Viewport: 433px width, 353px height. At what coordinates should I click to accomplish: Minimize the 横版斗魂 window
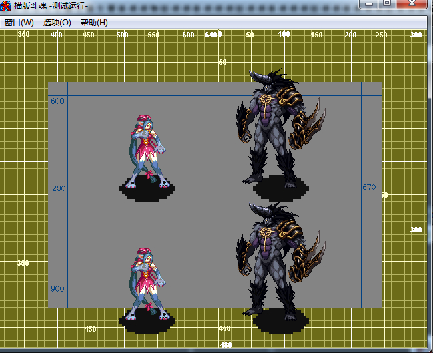tap(369, 4)
